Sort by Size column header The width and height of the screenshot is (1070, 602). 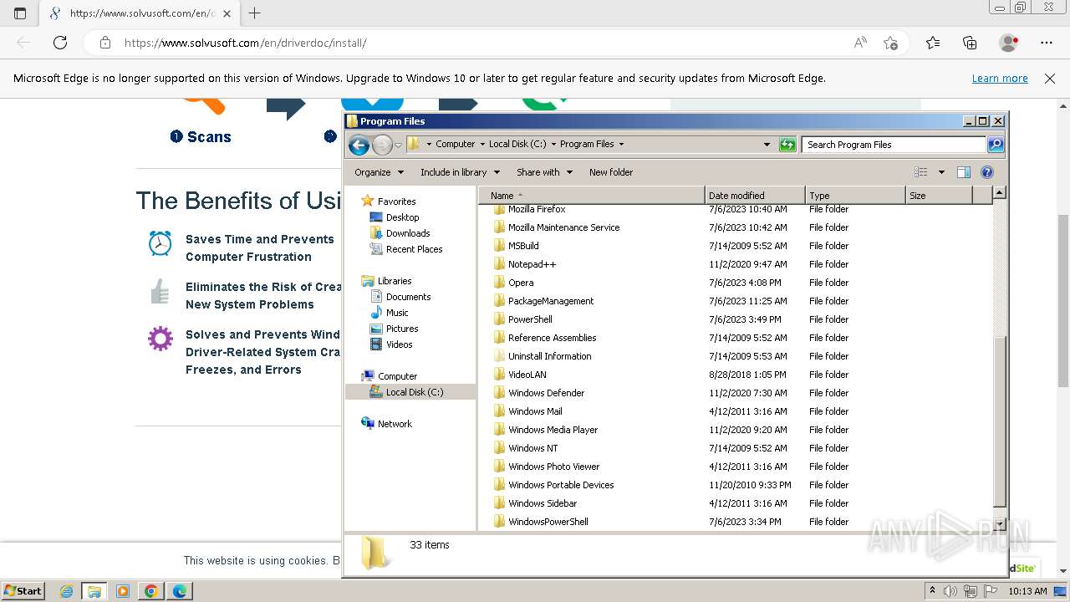[x=939, y=196]
